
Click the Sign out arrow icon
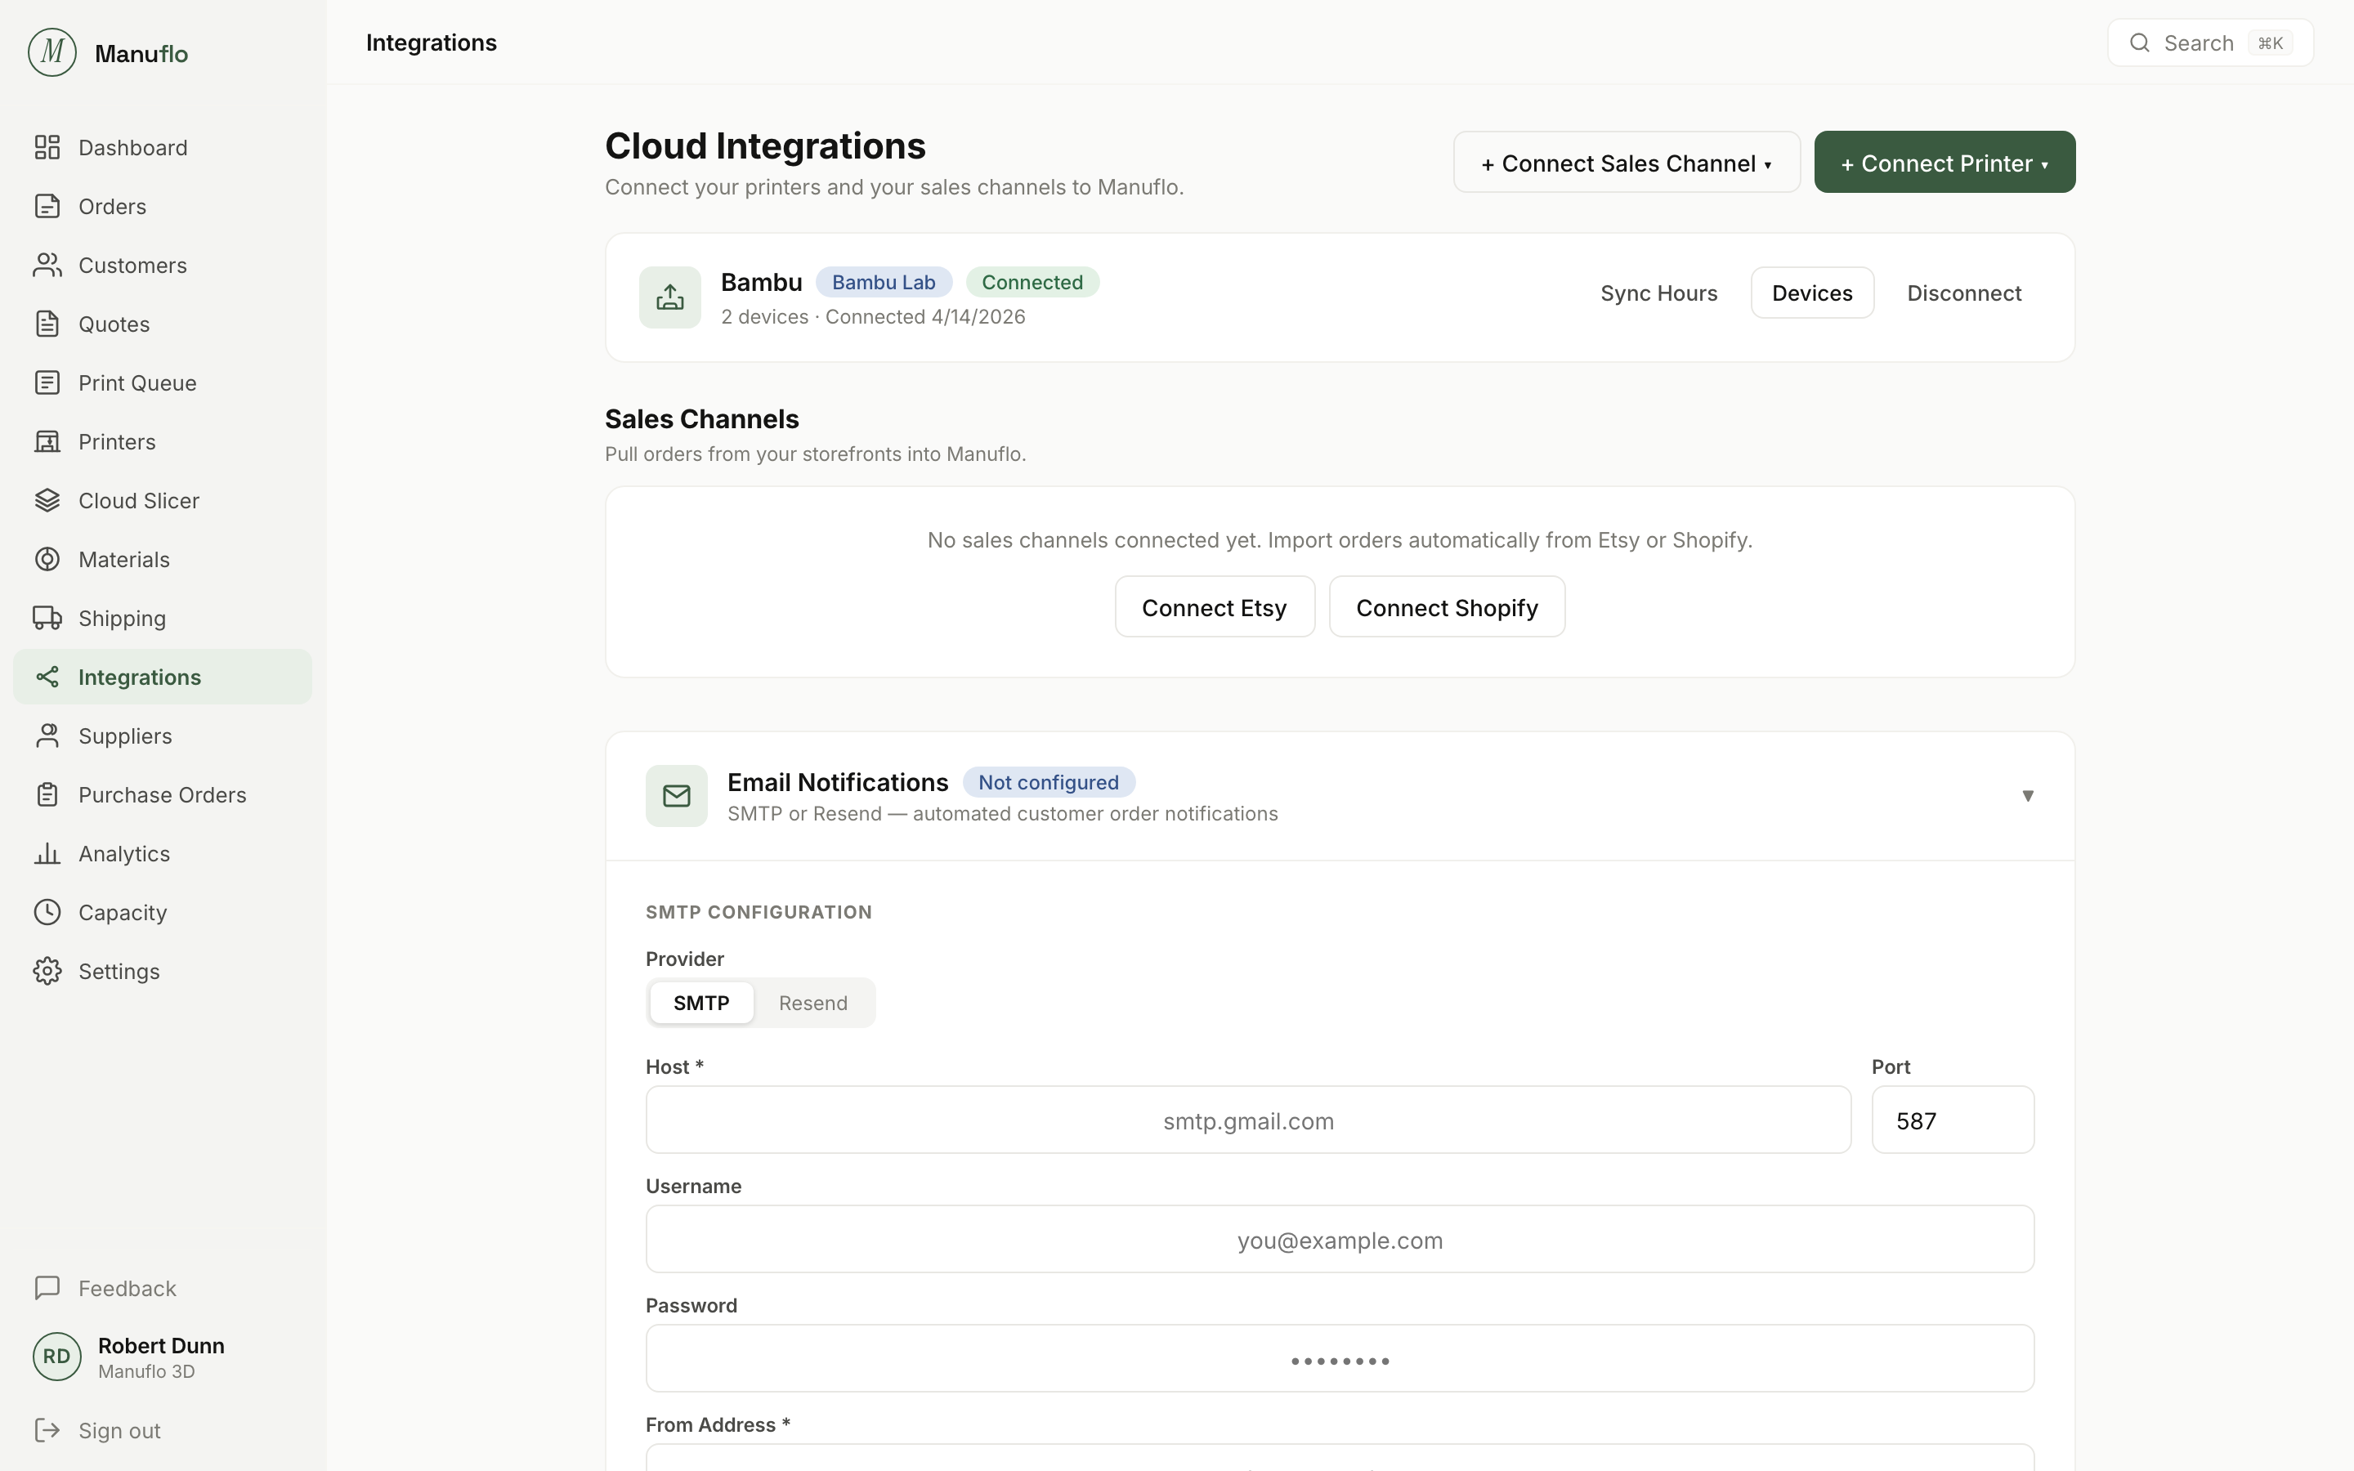coord(47,1430)
